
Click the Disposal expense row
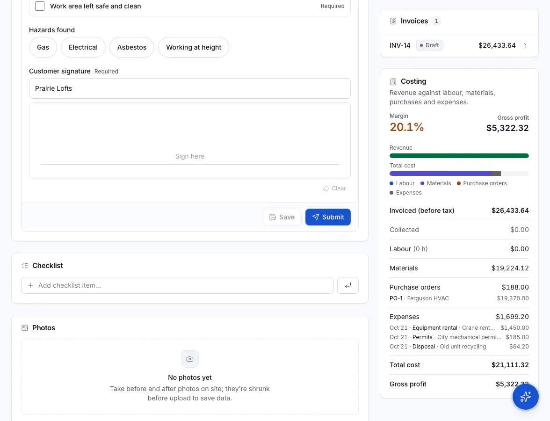point(459,347)
